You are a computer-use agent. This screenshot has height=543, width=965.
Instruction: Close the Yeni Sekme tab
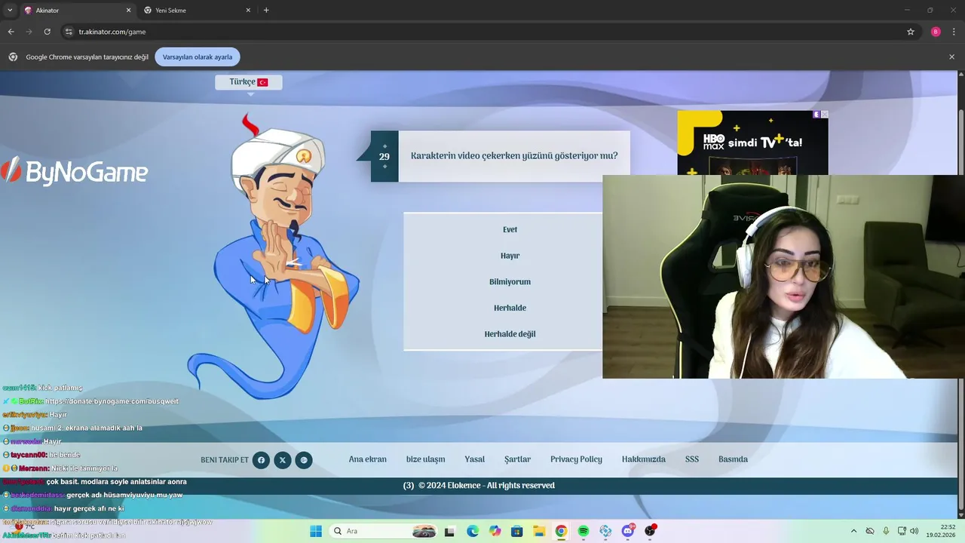248,11
